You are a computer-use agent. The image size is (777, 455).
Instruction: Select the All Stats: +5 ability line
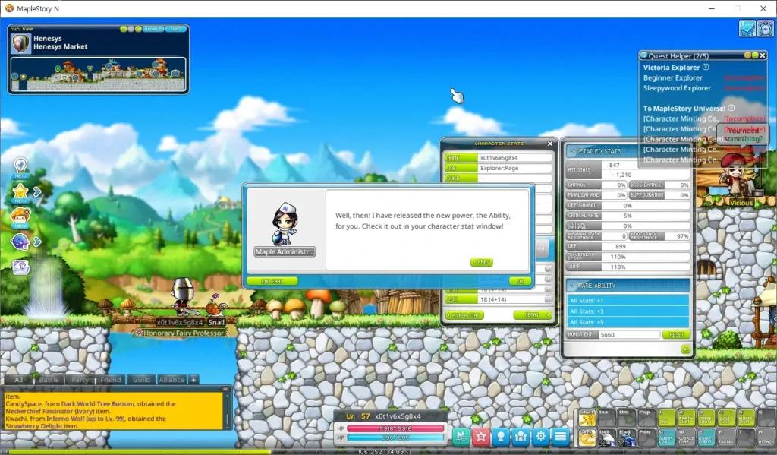628,322
